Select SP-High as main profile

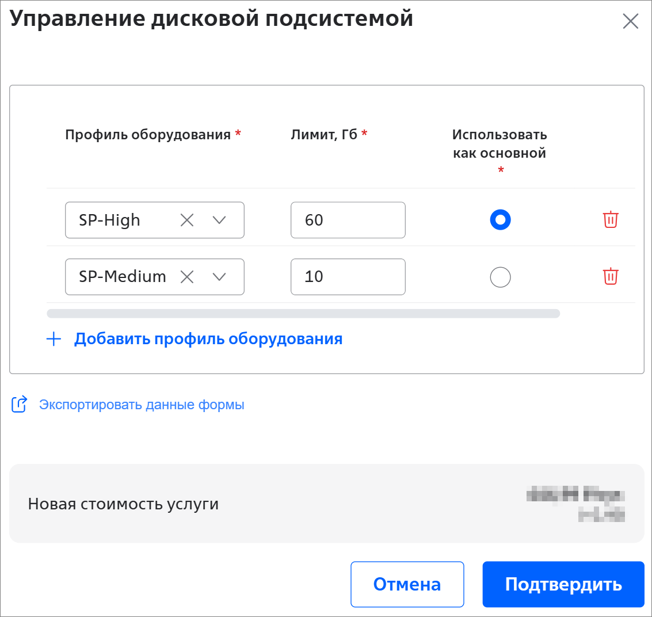tap(500, 220)
